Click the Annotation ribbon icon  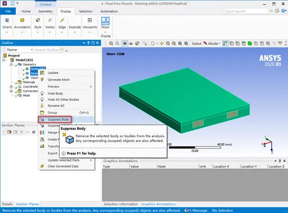pyautogui.click(x=22, y=20)
